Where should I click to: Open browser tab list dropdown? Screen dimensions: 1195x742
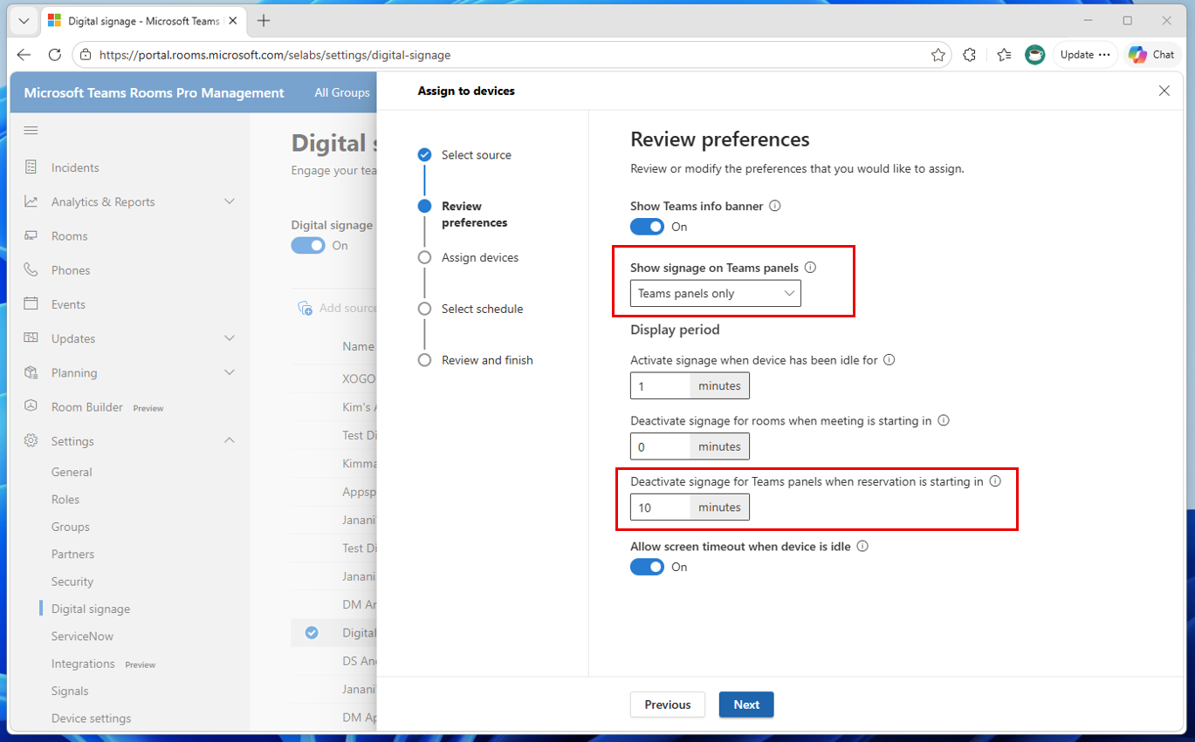tap(24, 21)
